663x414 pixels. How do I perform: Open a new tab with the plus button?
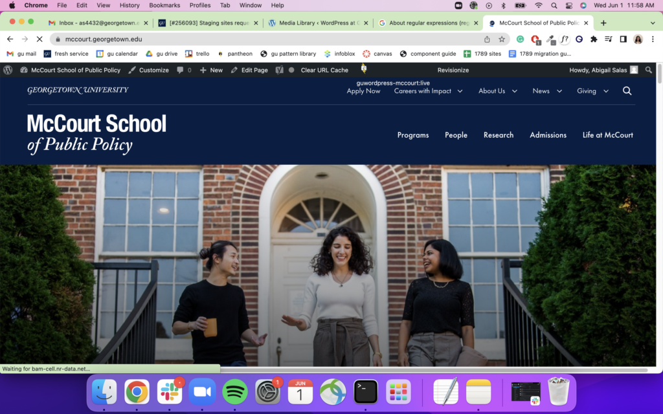pyautogui.click(x=603, y=23)
